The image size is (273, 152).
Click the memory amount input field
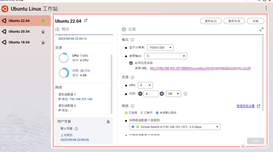[151, 94]
